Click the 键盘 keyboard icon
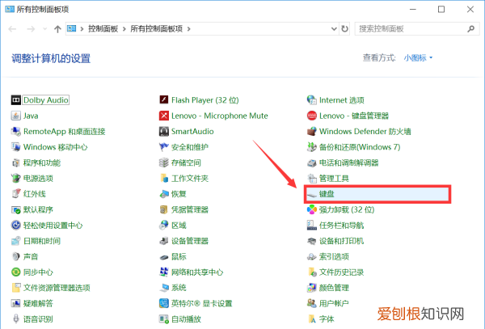The width and height of the screenshot is (485, 329). [x=312, y=194]
